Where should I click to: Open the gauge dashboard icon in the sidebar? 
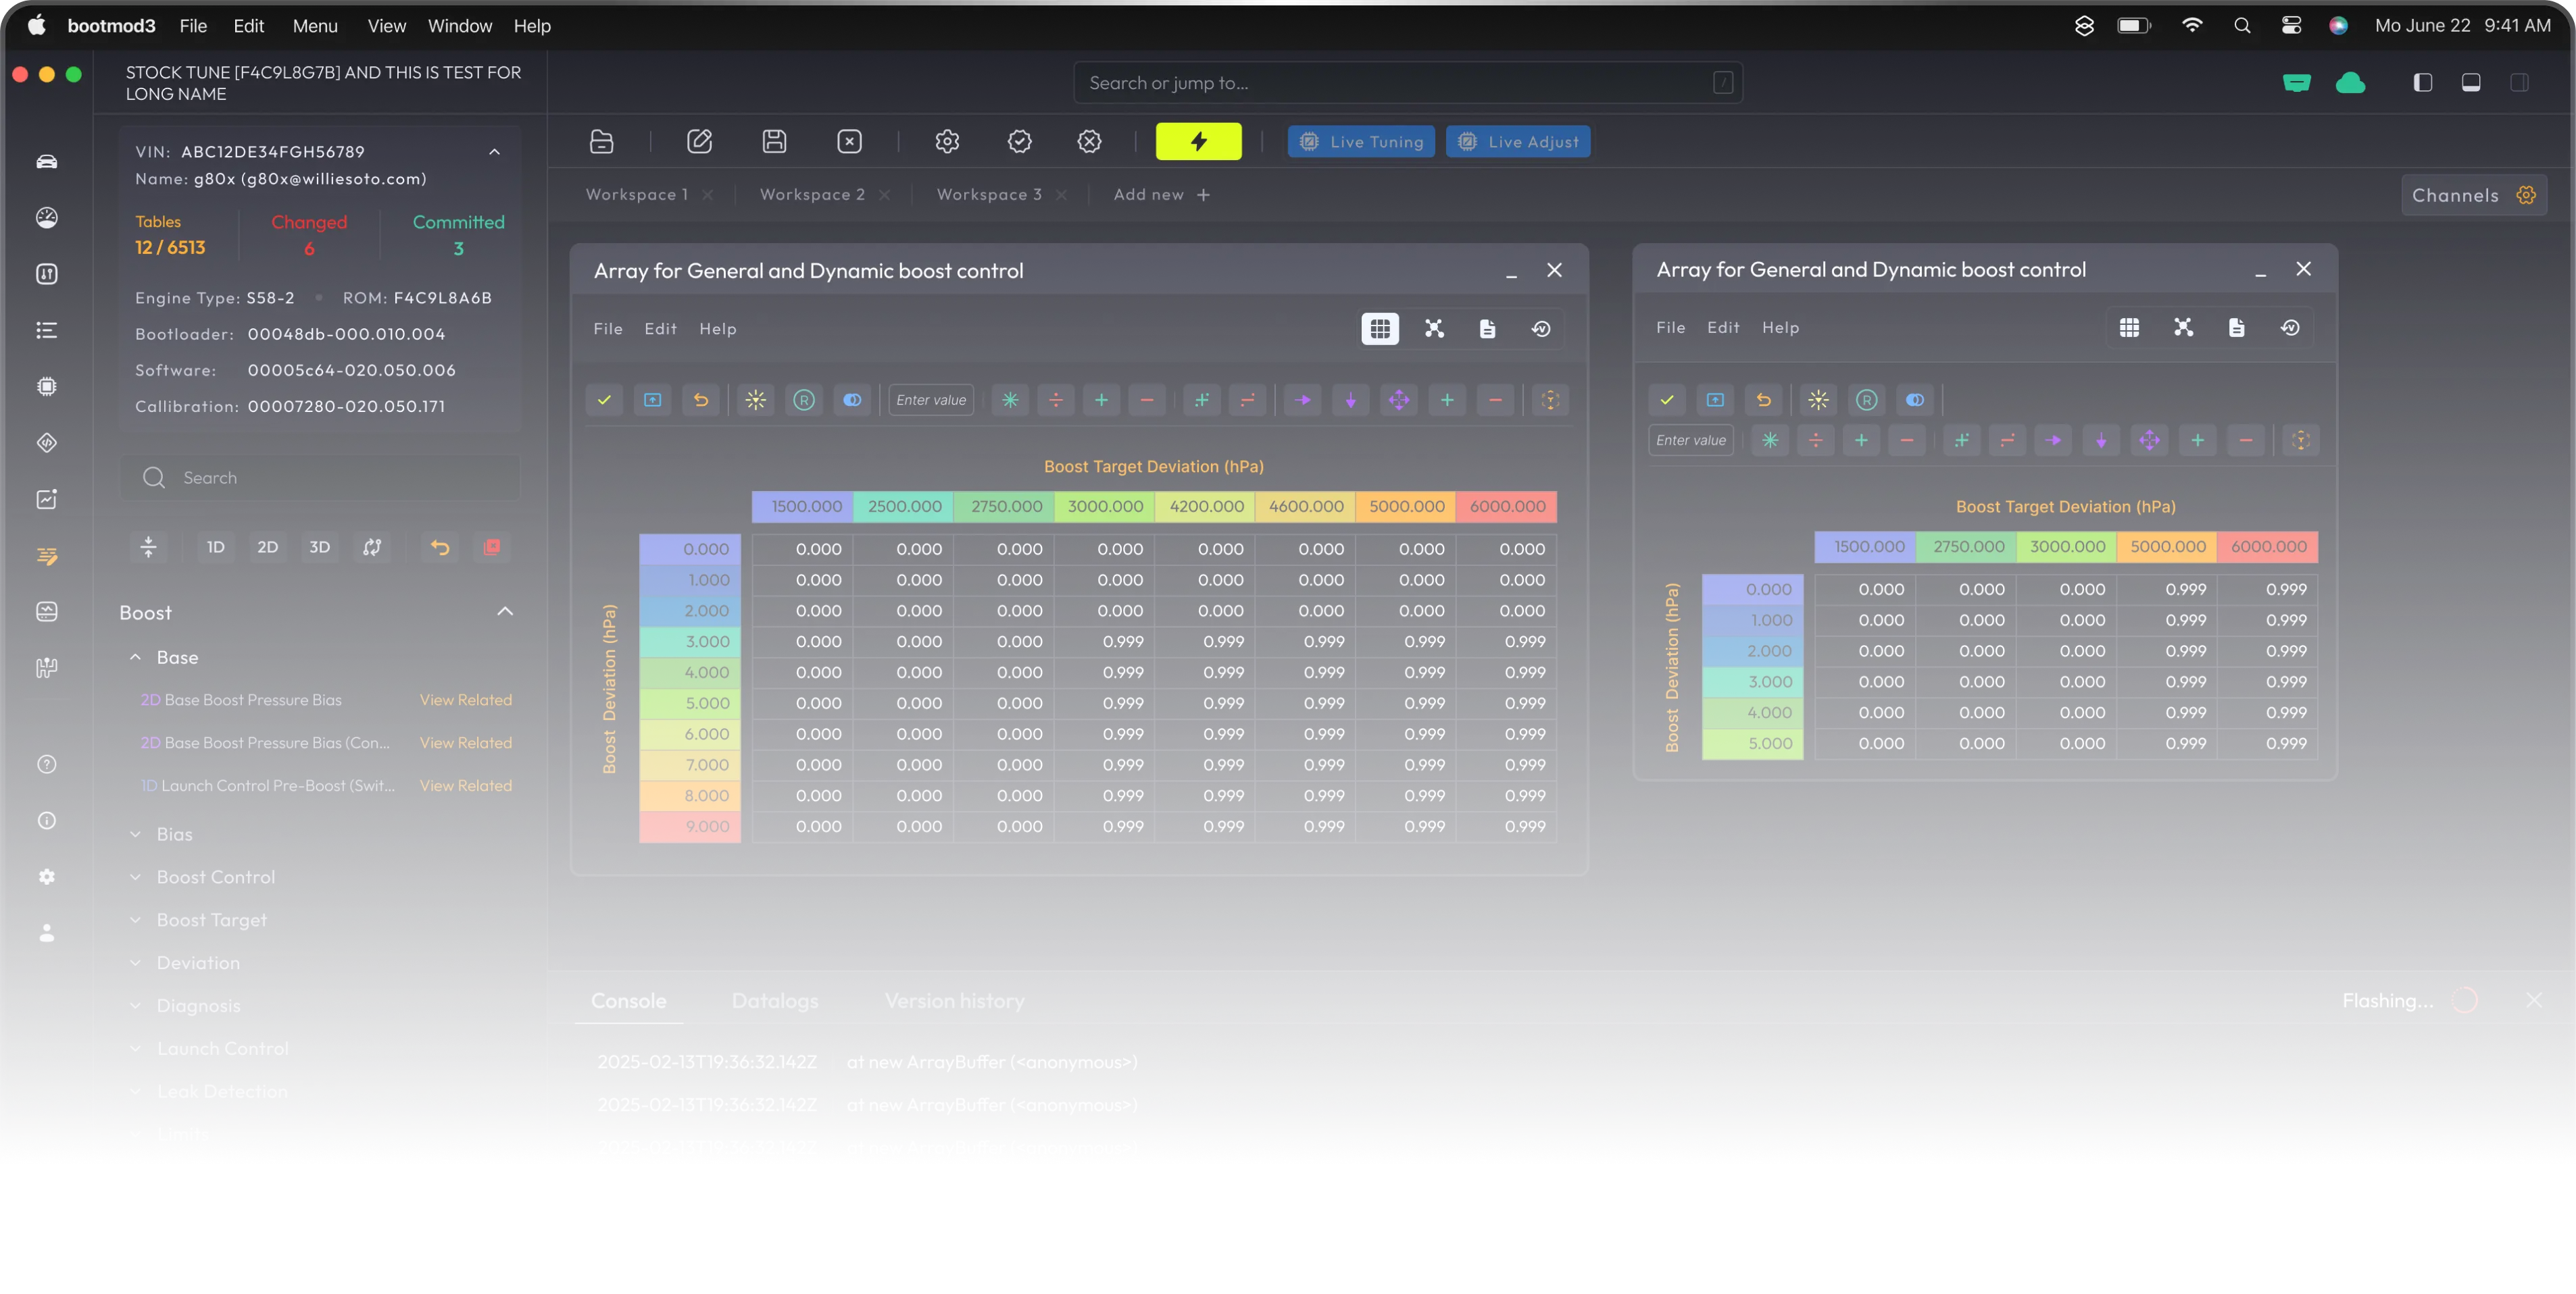coord(47,218)
